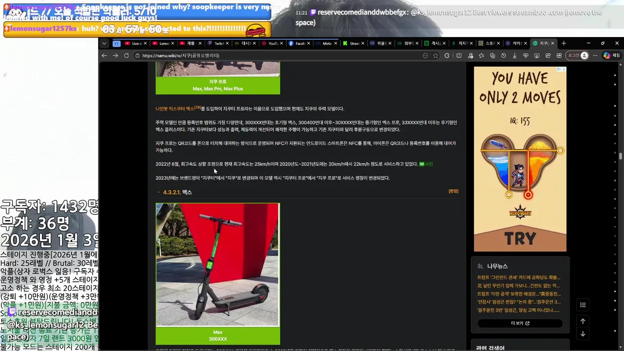Open a new browser tab
The height and width of the screenshot is (351, 624).
564,43
